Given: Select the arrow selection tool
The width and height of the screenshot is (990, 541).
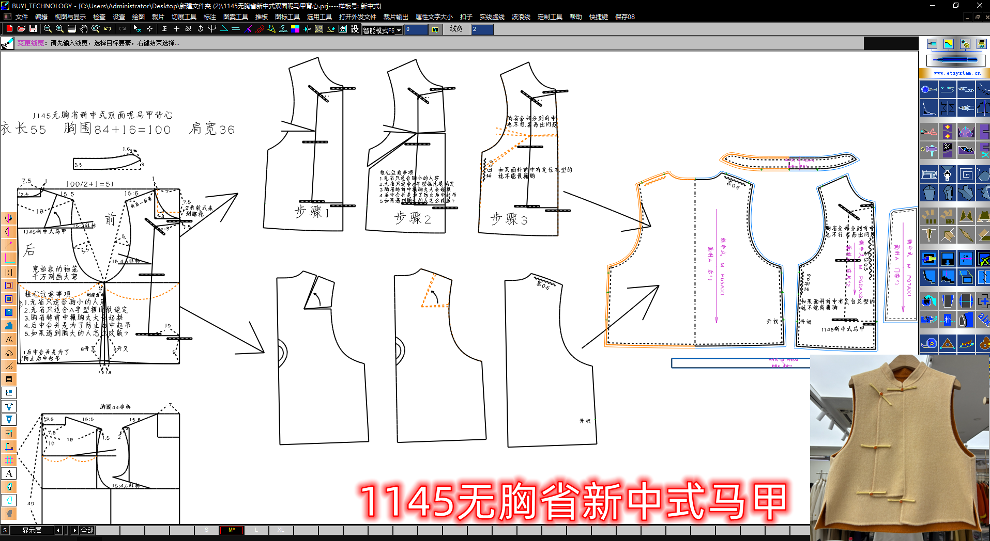Looking at the screenshot, I should click(136, 29).
